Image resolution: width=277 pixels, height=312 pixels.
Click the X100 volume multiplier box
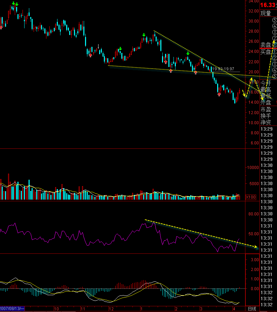tap(251, 197)
